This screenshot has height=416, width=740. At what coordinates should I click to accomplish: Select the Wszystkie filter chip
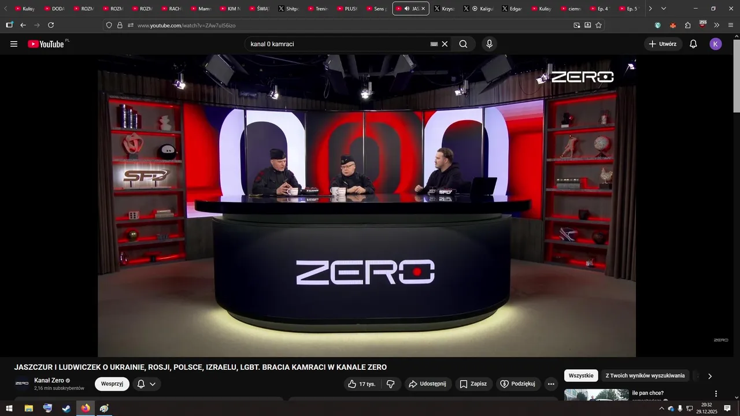pos(581,376)
